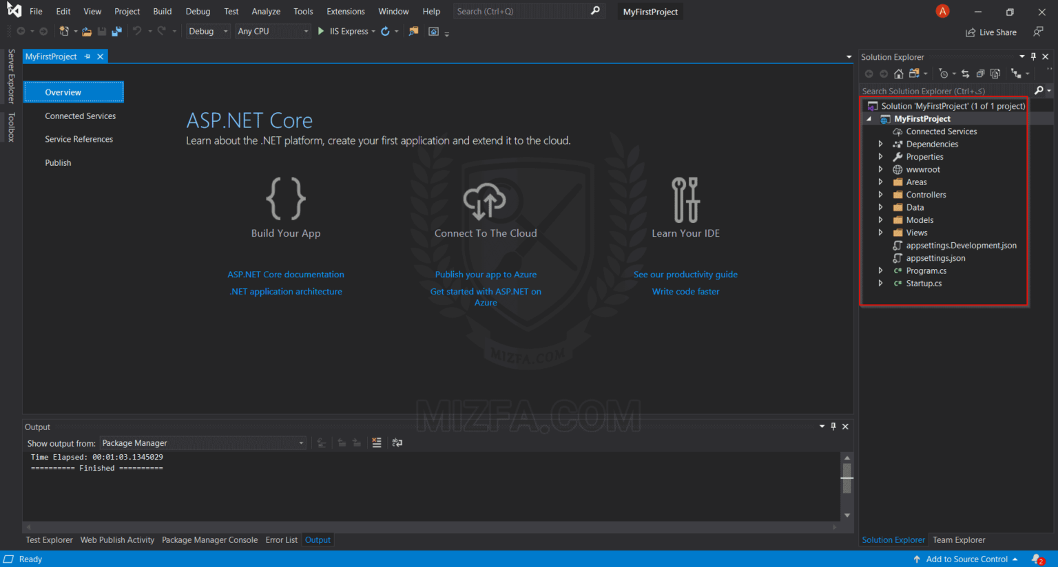
Task: Click the Search Ctrl+Q box
Action: [522, 11]
